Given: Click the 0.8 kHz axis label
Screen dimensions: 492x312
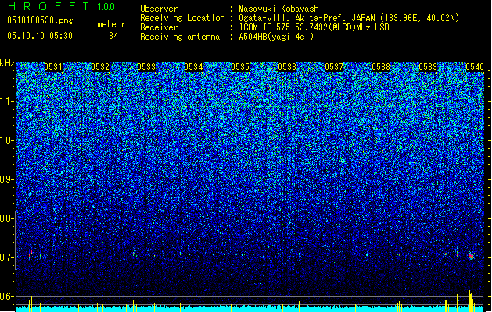Looking at the screenshot, I should (7, 218).
